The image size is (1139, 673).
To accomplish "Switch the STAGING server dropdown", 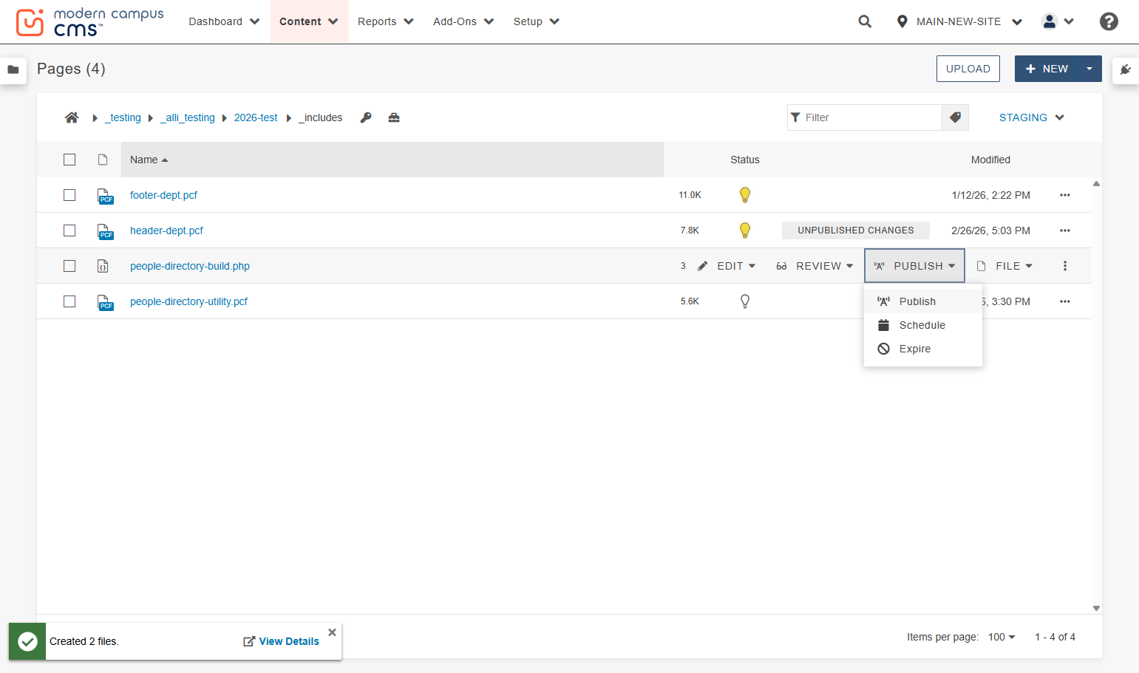I will click(1031, 117).
